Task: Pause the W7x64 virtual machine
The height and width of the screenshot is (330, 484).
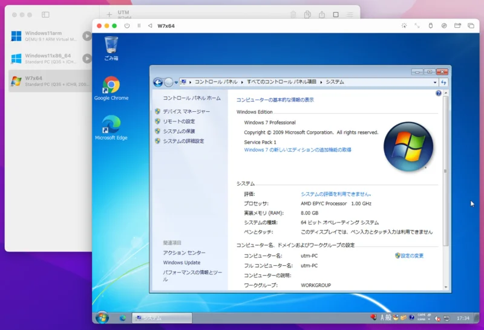Action: click(139, 26)
